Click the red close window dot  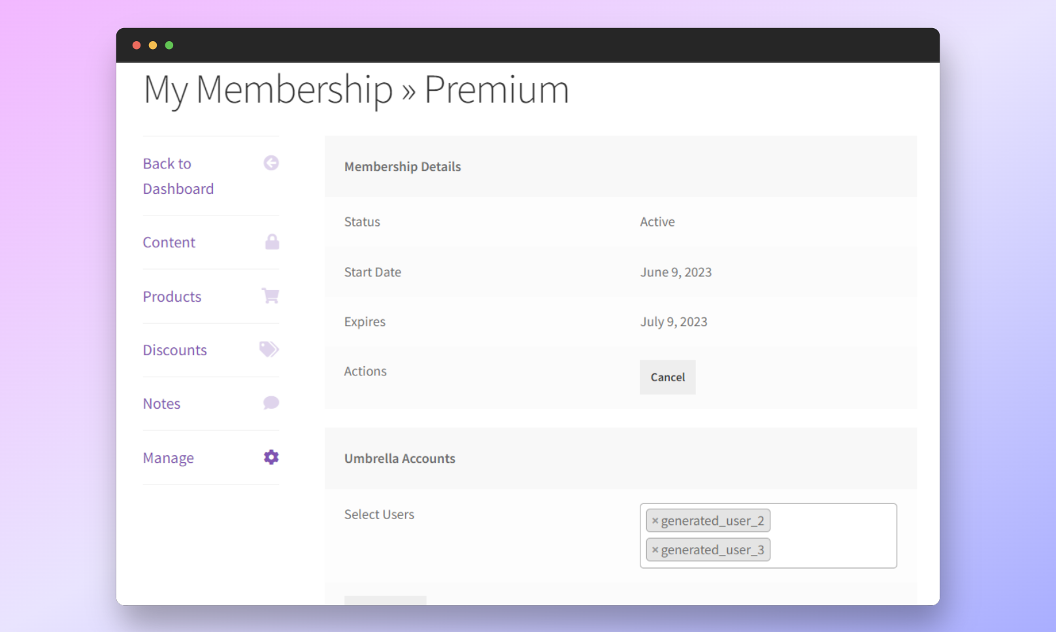pyautogui.click(x=137, y=45)
